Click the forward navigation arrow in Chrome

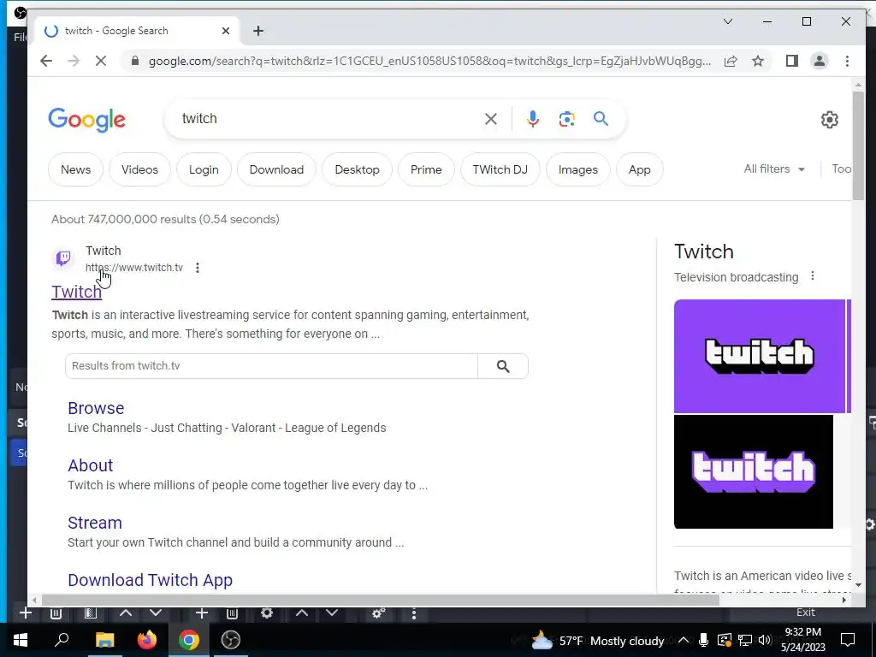coord(74,61)
